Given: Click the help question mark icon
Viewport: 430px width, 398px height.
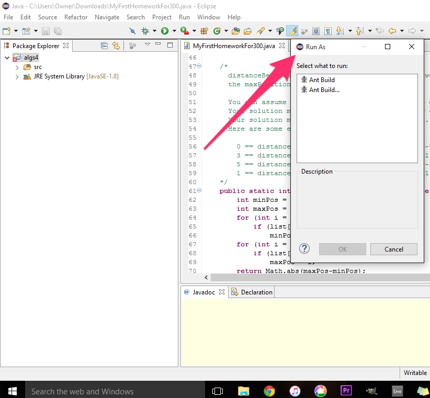Looking at the screenshot, I should pos(304,249).
